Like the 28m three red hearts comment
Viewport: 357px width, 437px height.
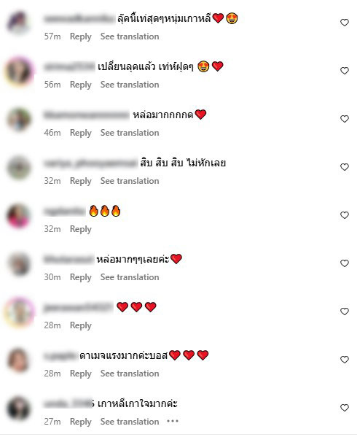tap(345, 312)
